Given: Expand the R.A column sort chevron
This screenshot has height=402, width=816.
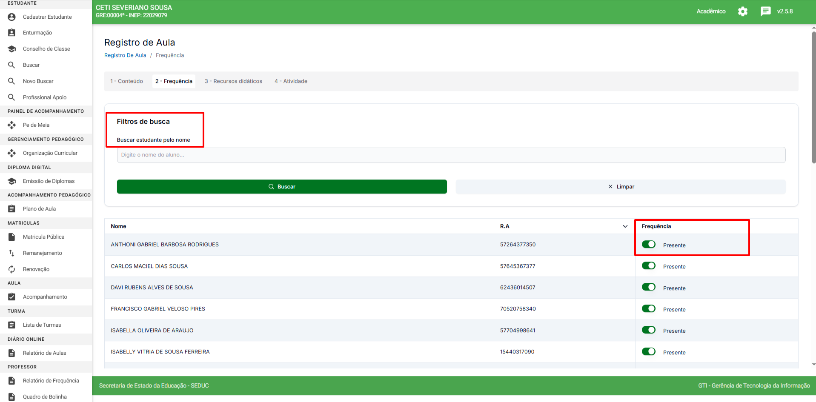Looking at the screenshot, I should [625, 226].
